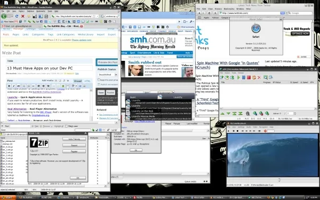Screen dimensions: 320x200
Task: Click the ABC torrent list horizontal scrollbar
Action: 268,109
